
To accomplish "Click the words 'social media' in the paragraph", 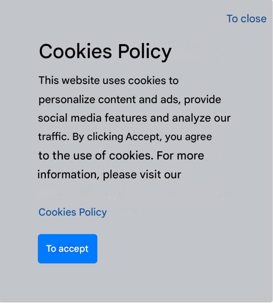I will (70, 118).
